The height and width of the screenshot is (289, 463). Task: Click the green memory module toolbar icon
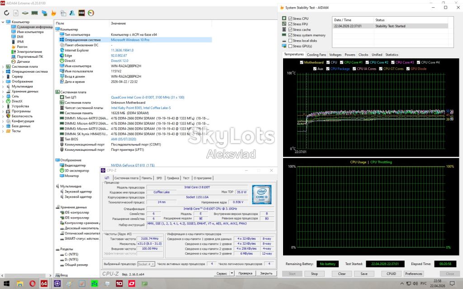coord(34,13)
